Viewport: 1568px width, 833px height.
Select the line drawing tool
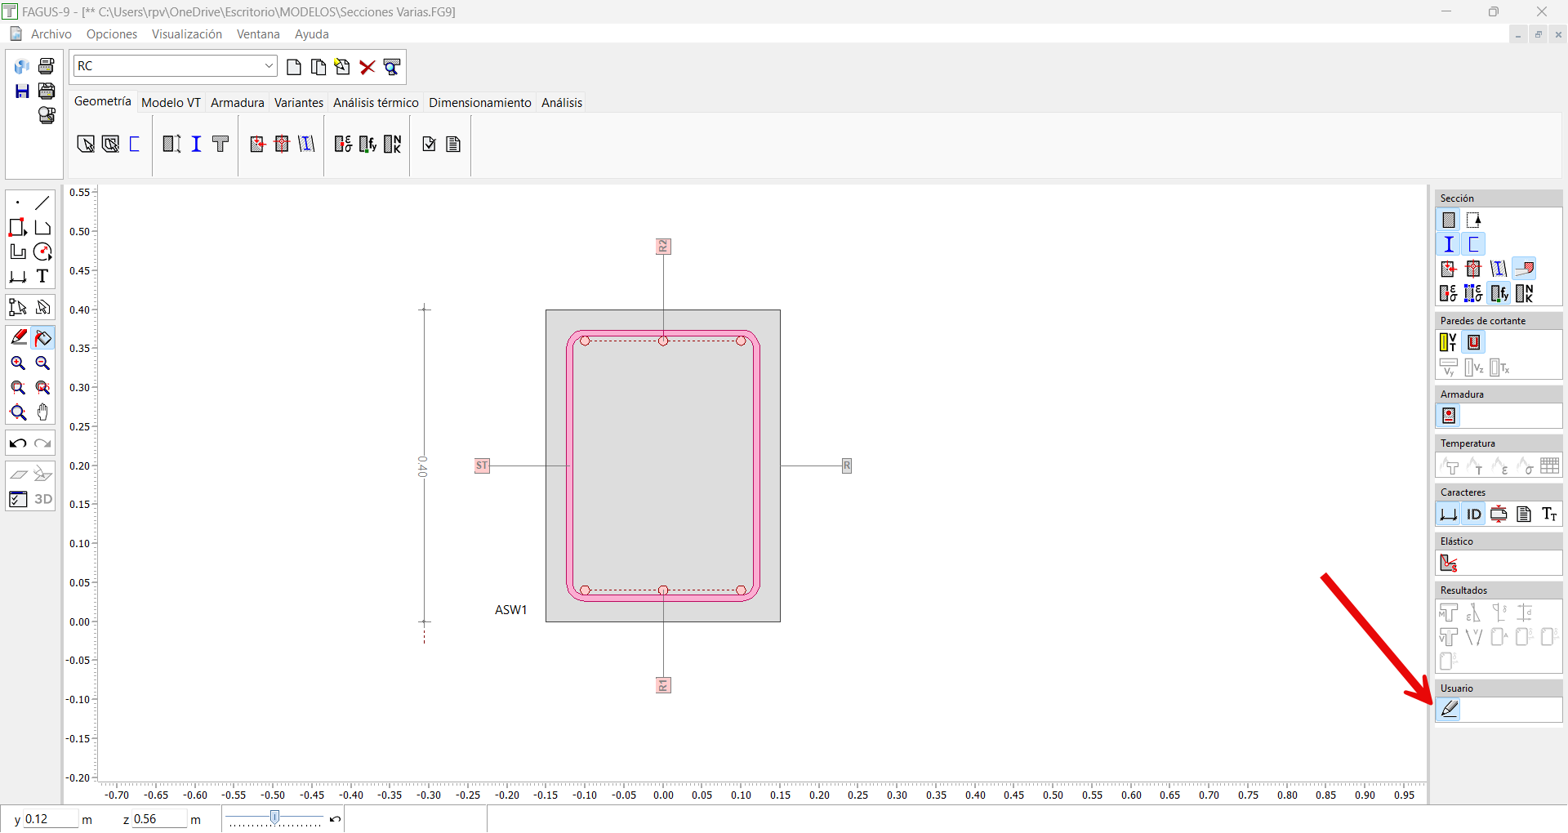[42, 203]
